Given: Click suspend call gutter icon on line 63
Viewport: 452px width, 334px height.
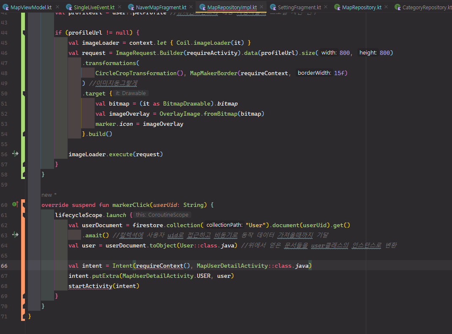Looking at the screenshot, I should [x=15, y=235].
